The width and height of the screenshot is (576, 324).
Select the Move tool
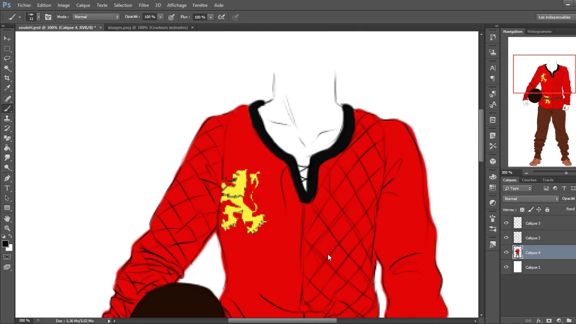(x=7, y=39)
